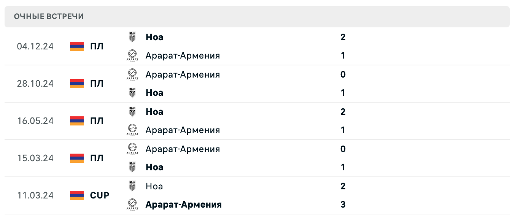Click score 3 next to Арарат-Армения in the cup match

(343, 204)
